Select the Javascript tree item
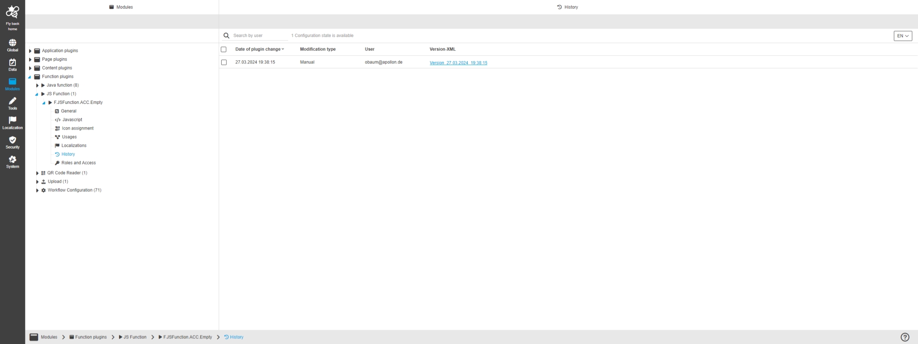The image size is (918, 344). [72, 120]
